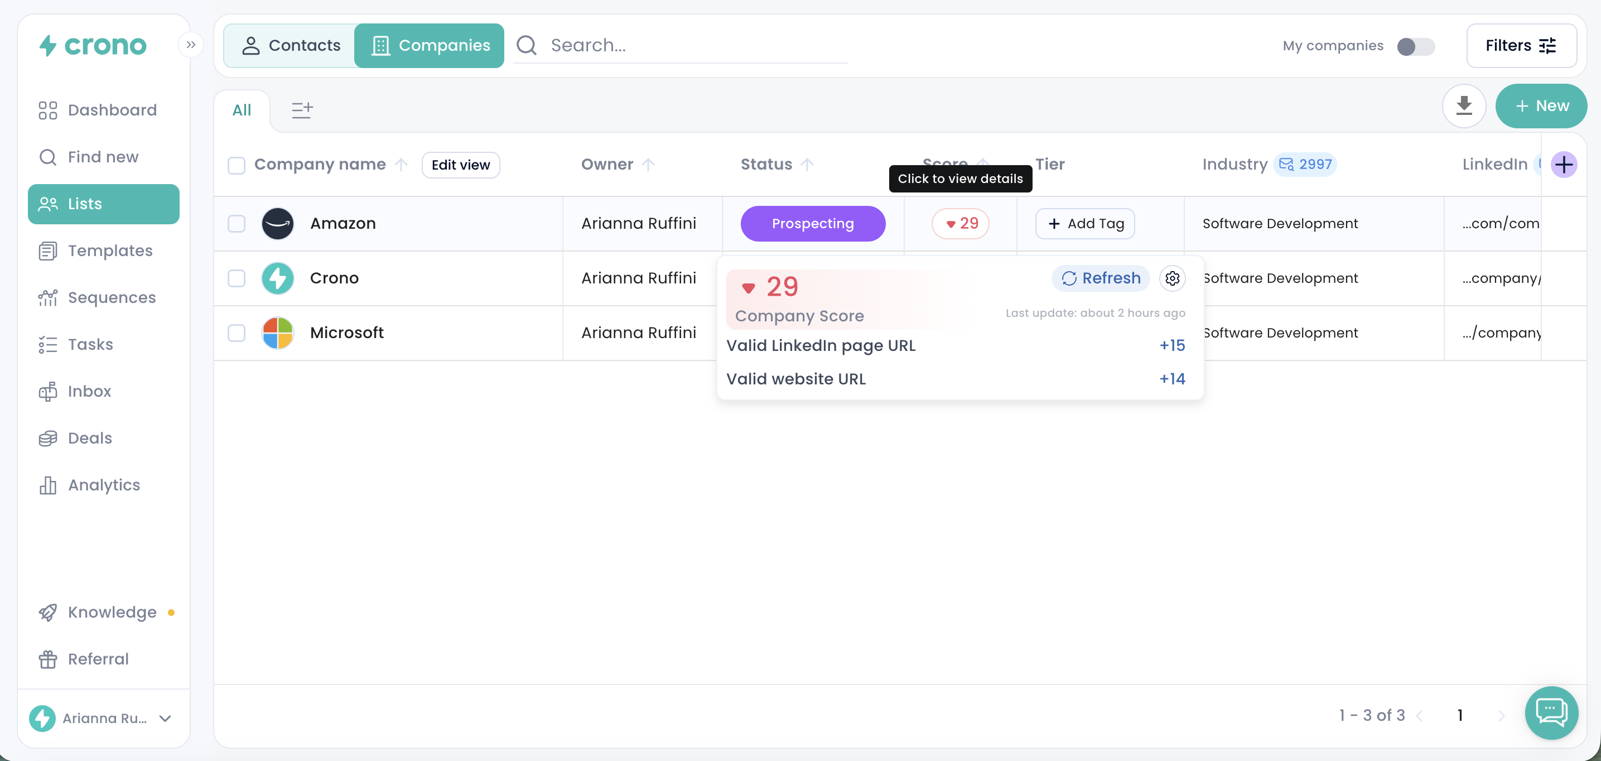This screenshot has height=761, width=1601.
Task: Toggle the My companies switch
Action: pos(1415,46)
